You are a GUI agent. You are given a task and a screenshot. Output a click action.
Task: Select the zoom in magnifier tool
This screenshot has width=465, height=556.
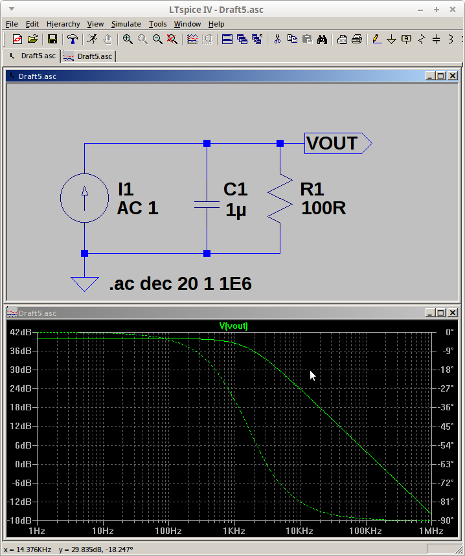coord(128,39)
